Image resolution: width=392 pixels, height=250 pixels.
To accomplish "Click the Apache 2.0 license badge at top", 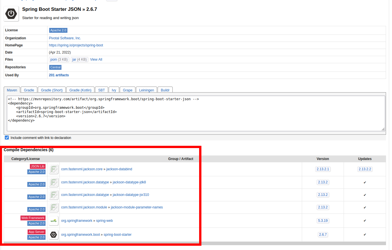I will [58, 30].
